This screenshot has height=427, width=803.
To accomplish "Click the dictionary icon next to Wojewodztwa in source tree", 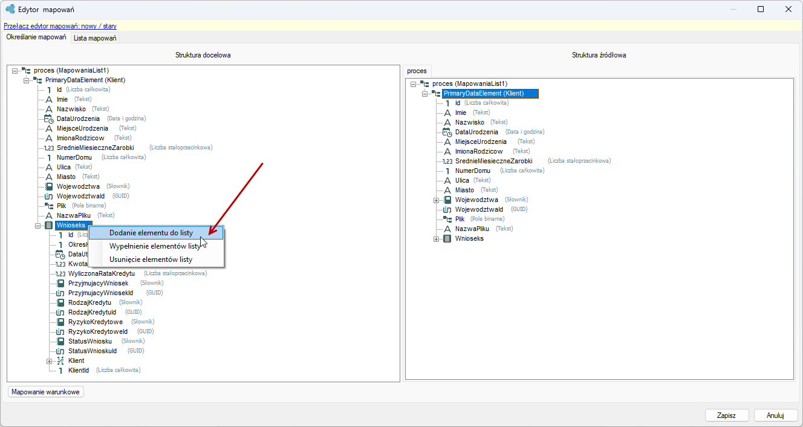I will click(447, 200).
